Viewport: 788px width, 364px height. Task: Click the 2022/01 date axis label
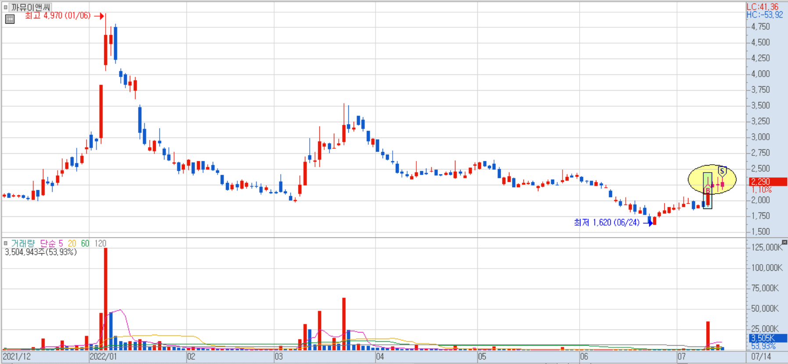click(x=104, y=357)
